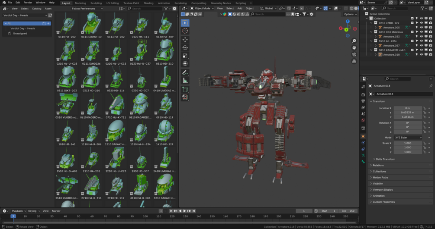
Task: Expand the Delta Transform section
Action: 385,159
